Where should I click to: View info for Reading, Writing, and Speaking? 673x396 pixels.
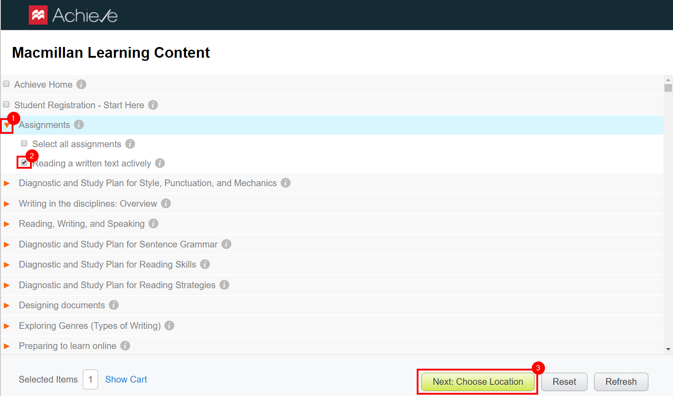click(x=153, y=224)
